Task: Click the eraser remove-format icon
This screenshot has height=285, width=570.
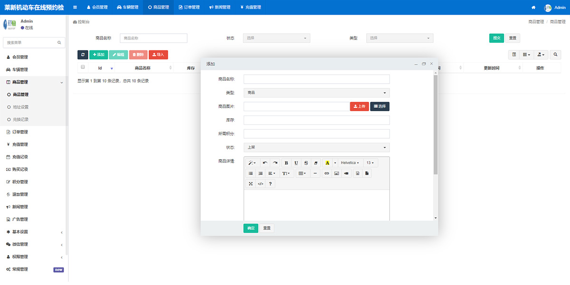Action: tap(316, 163)
